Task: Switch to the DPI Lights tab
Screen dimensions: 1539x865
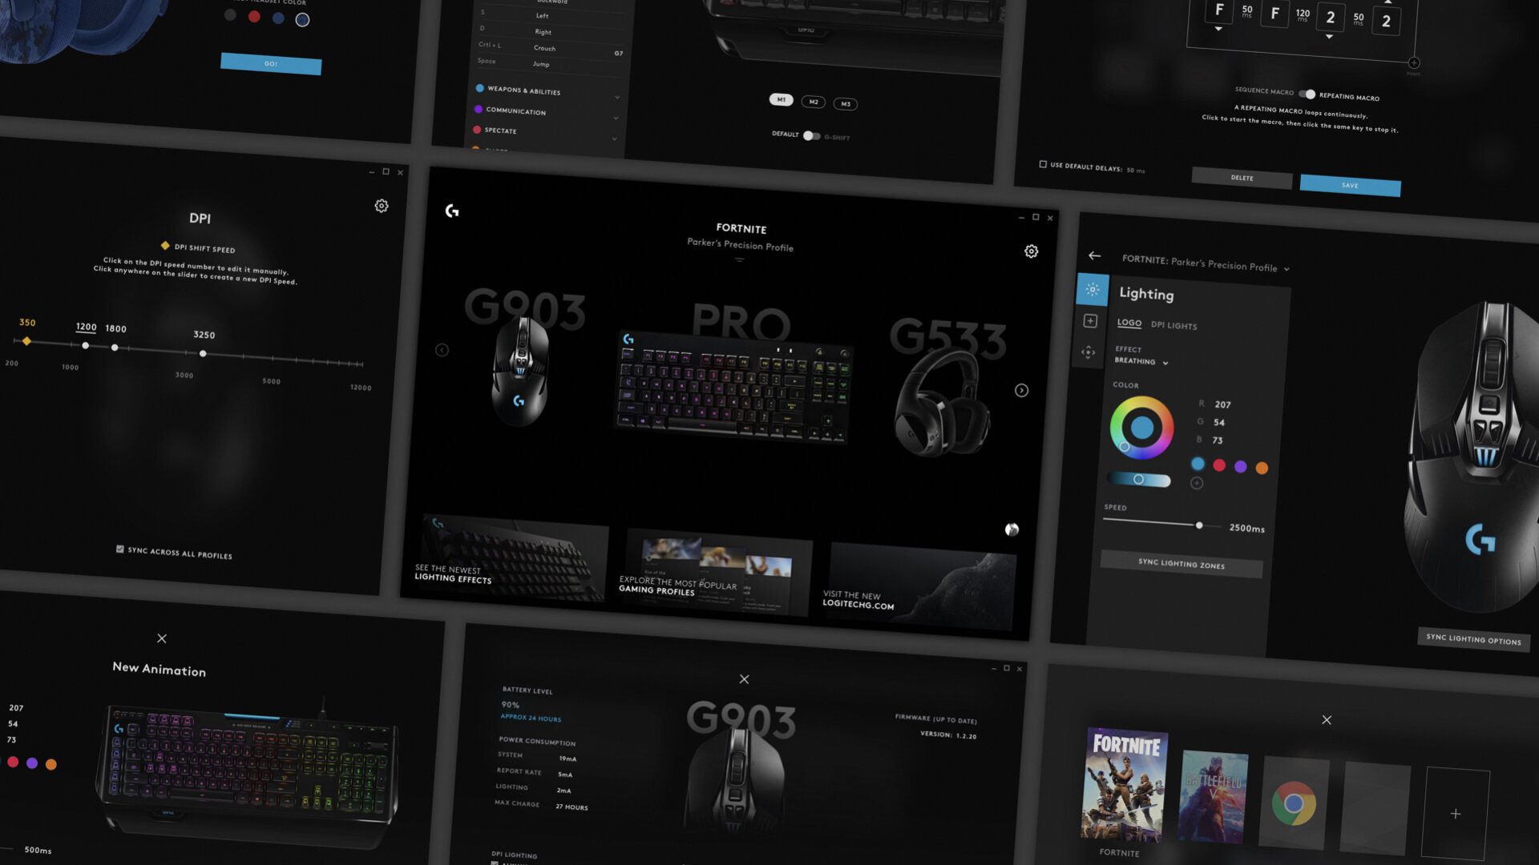Action: tap(1173, 326)
